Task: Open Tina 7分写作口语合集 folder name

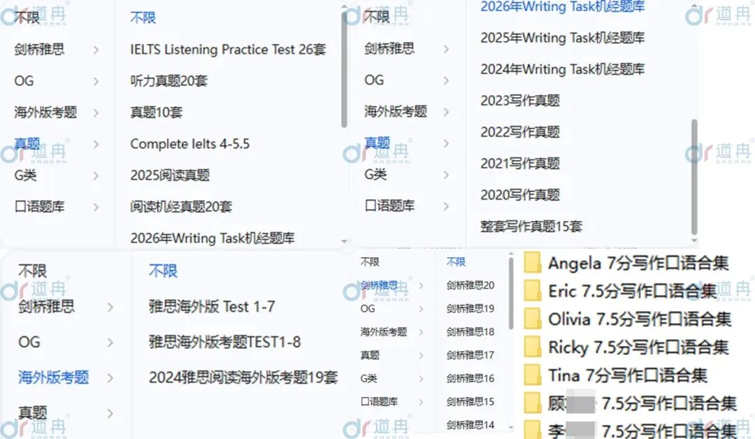Action: (x=627, y=375)
